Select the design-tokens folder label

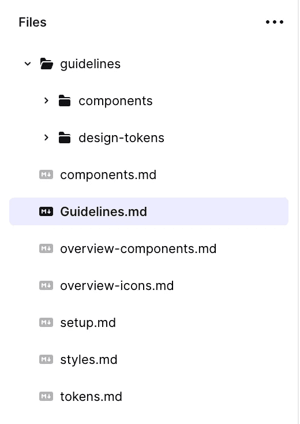pyautogui.click(x=121, y=138)
